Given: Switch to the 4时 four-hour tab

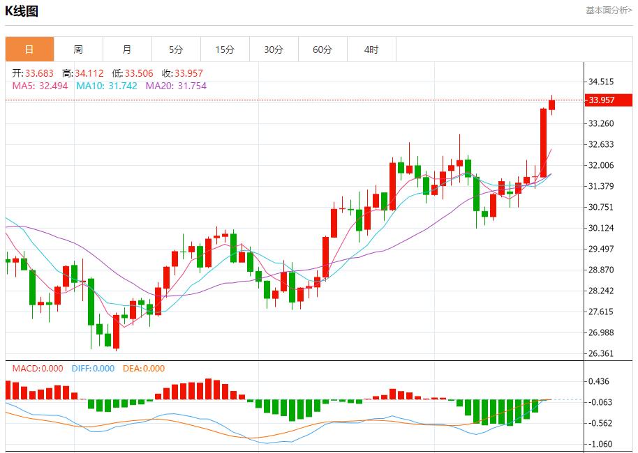Looking at the screenshot, I should click(371, 49).
